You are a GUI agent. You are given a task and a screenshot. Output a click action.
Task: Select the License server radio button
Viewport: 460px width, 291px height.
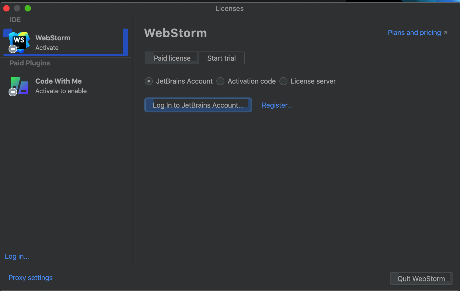(283, 81)
